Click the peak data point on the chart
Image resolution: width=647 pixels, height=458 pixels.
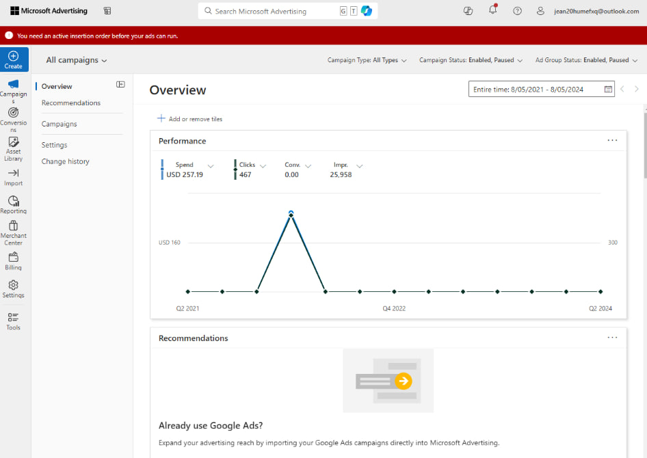291,214
